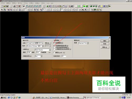Screen dimensions: 132x99
Task: Click the New file icon
Action: coord(2,6)
